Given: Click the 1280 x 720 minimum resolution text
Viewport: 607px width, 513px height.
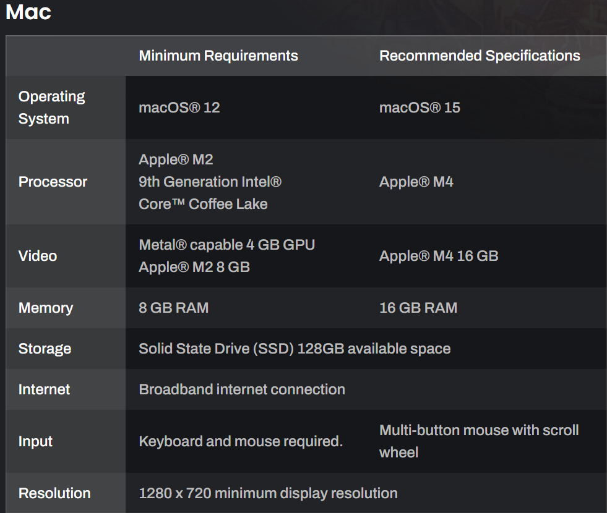Looking at the screenshot, I should click(268, 493).
